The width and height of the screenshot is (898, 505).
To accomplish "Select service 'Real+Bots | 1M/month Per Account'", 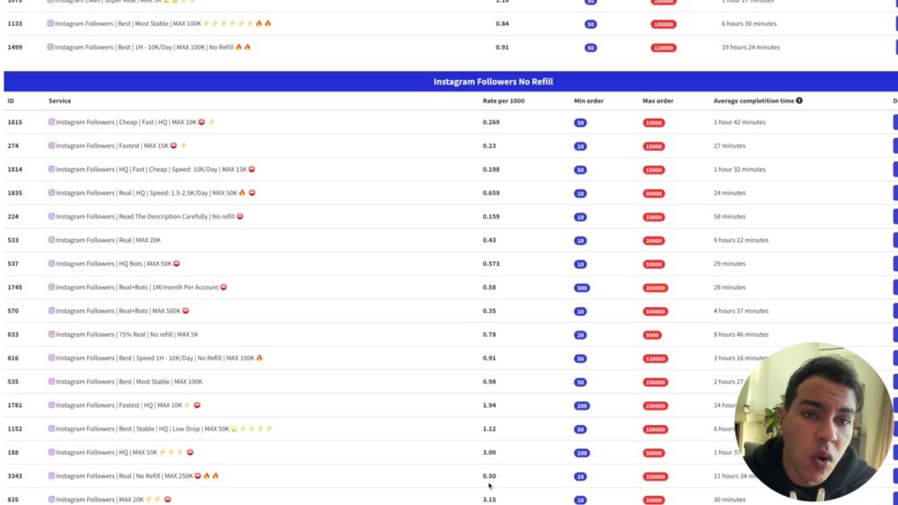I will pos(137,288).
